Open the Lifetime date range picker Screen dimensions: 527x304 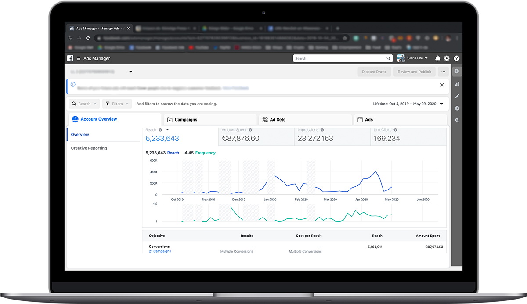click(408, 104)
